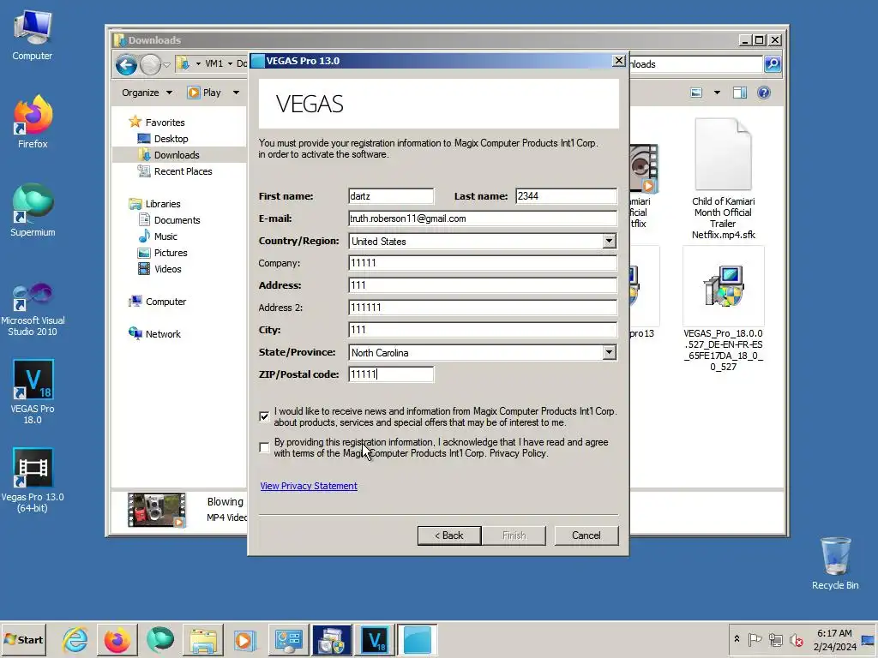Select the blue VEGAS Pro 13 taskbar window

(418, 640)
